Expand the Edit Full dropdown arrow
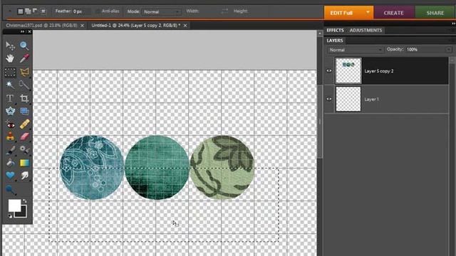 coord(368,13)
